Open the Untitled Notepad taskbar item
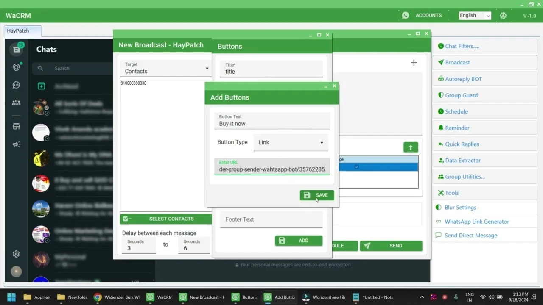The image size is (543, 305). [x=373, y=297]
